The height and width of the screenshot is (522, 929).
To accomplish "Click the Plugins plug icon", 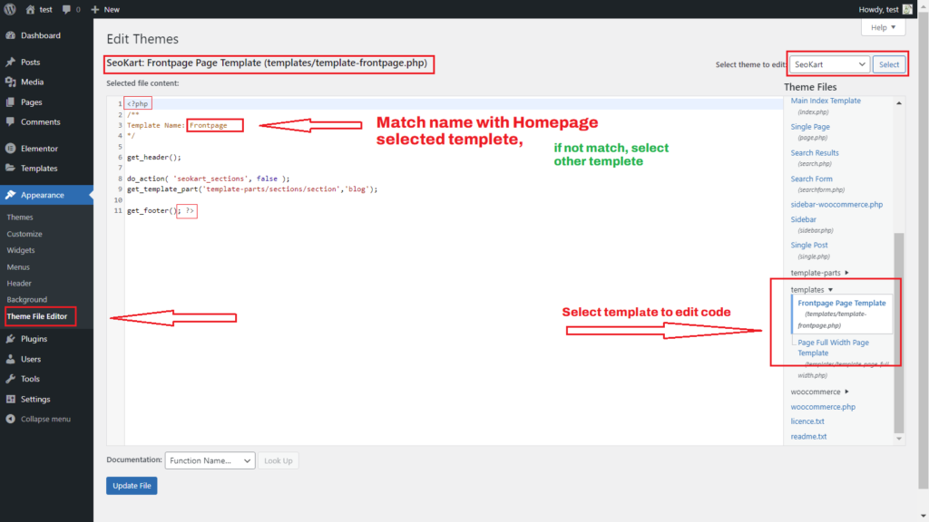I will click(11, 339).
